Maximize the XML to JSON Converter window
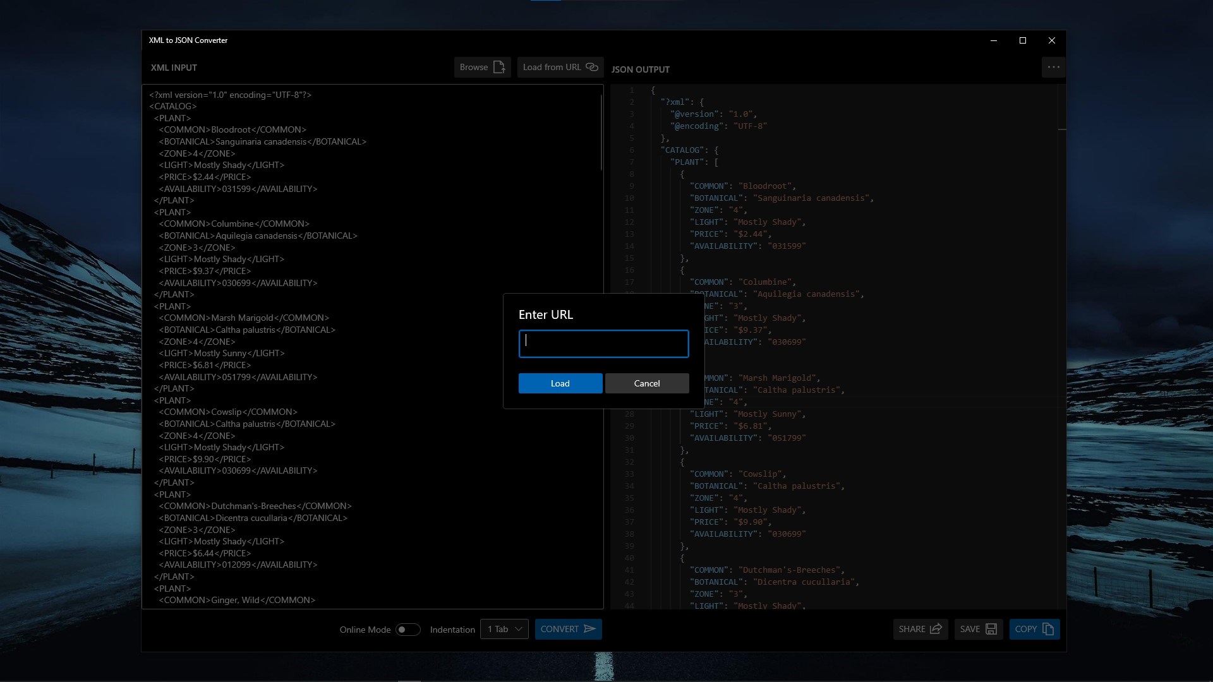This screenshot has width=1213, height=682. (1022, 40)
